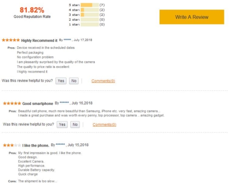Click the reviewer name on July 16 review
The height and width of the screenshot is (185, 229).
pyautogui.click(x=64, y=103)
